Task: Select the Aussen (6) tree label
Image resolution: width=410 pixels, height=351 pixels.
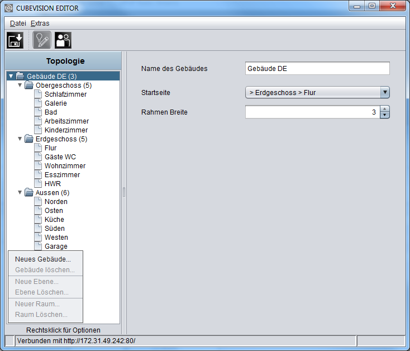Action: (x=53, y=193)
